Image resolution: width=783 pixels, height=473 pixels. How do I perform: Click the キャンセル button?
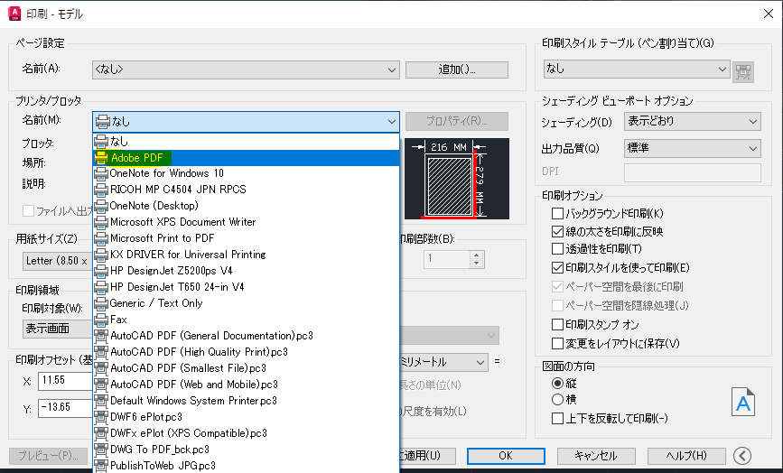tap(596, 456)
